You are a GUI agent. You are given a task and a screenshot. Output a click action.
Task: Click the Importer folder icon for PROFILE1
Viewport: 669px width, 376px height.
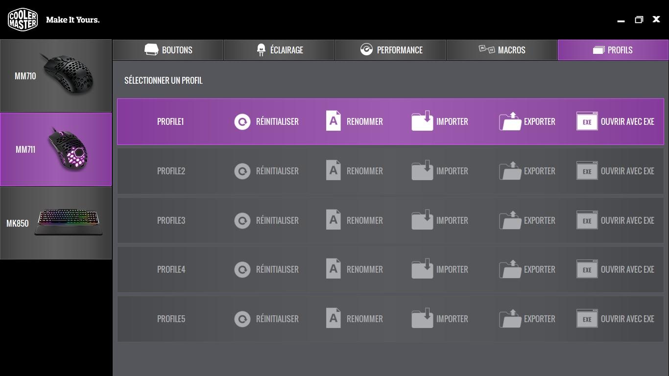[422, 121]
